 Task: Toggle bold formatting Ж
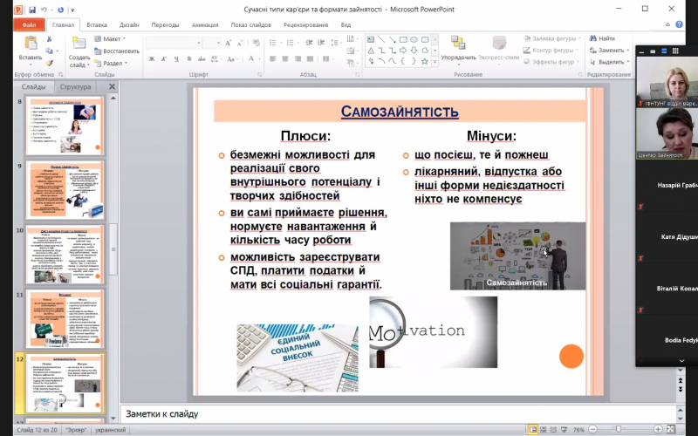pos(152,58)
